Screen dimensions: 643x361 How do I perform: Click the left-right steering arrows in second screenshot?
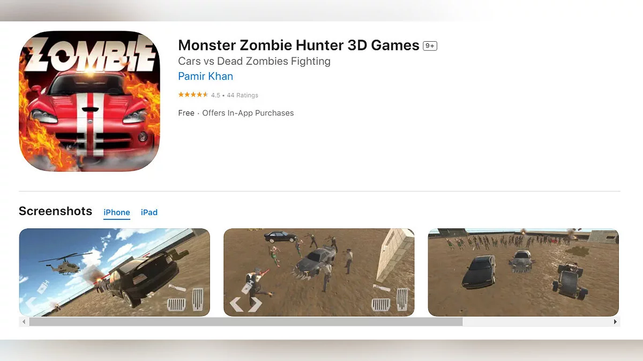246,304
